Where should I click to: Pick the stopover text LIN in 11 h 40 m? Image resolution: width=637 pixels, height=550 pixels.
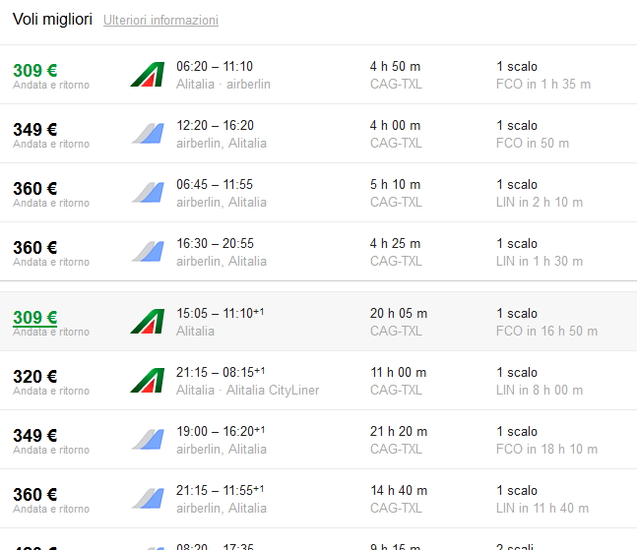[542, 508]
